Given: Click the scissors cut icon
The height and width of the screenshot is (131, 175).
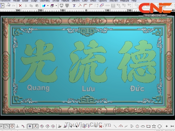Looking at the screenshot, I should (x=26, y=6).
